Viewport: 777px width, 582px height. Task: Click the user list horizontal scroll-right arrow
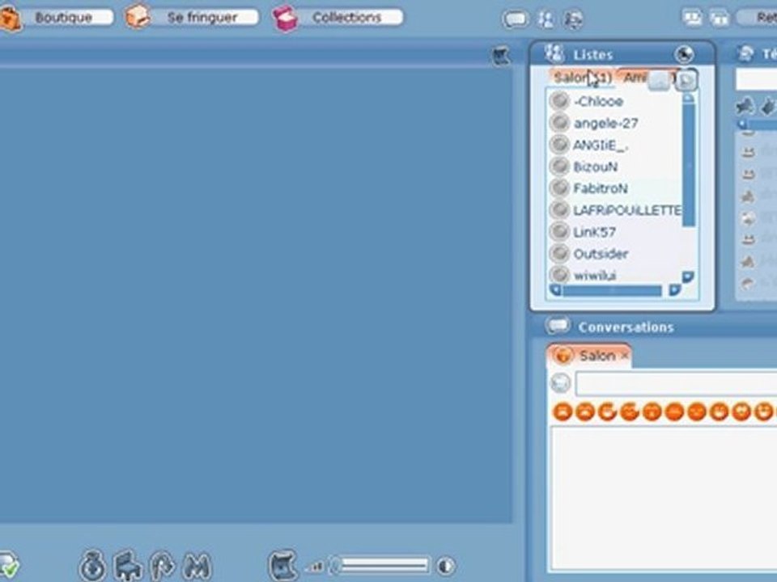(x=674, y=290)
